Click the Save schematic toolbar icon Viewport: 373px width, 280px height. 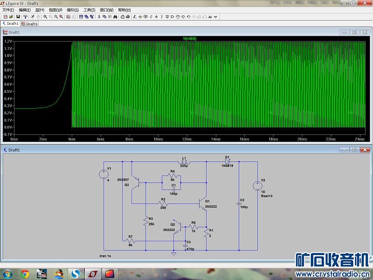click(18, 17)
